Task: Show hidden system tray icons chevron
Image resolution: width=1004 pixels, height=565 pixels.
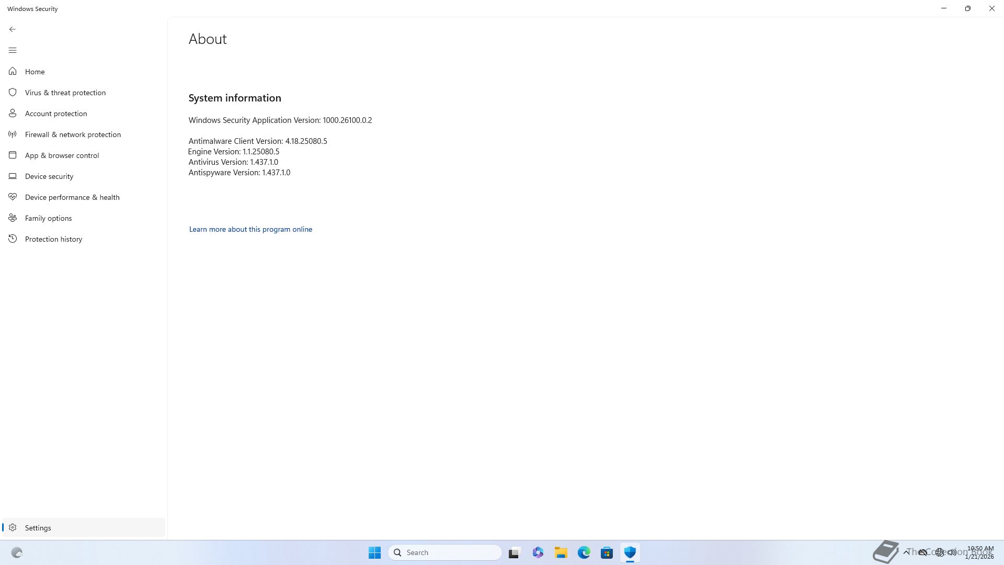Action: pyautogui.click(x=906, y=552)
